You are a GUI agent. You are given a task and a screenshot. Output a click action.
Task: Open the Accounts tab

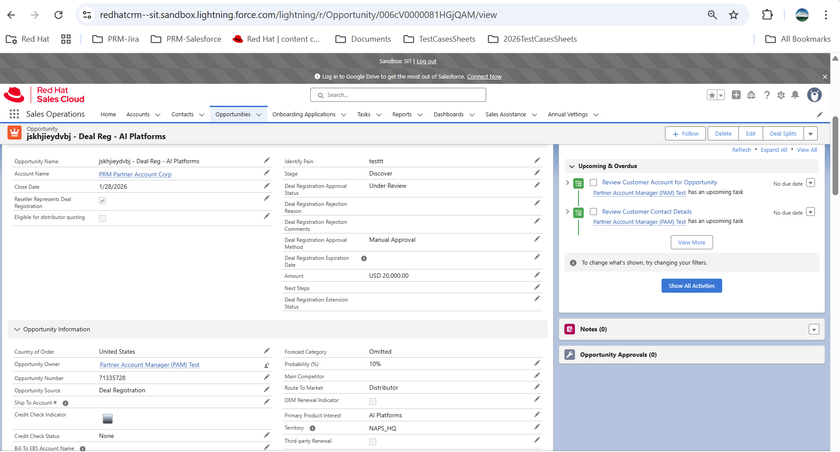click(138, 115)
